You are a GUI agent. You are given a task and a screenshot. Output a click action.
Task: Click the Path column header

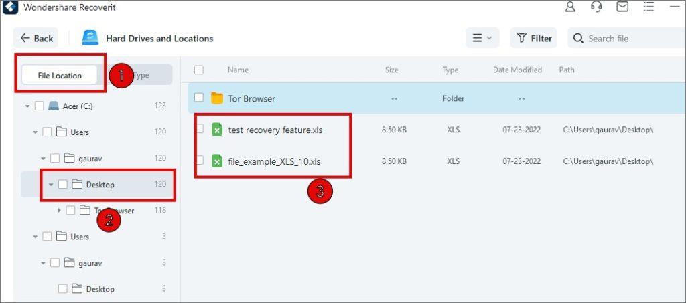tap(567, 70)
